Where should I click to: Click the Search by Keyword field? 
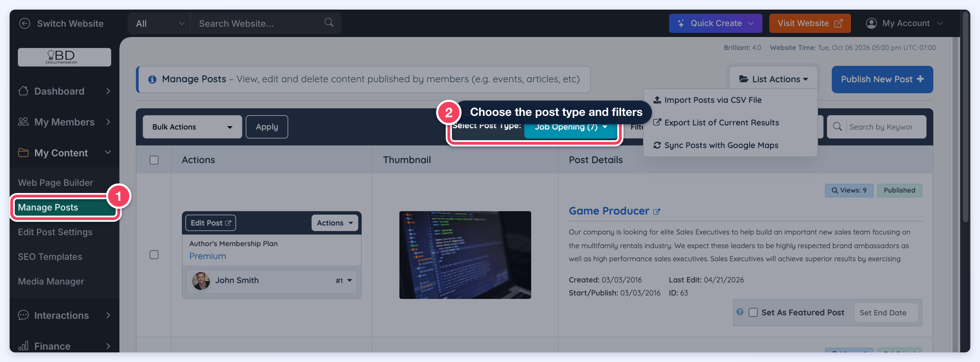click(x=881, y=127)
